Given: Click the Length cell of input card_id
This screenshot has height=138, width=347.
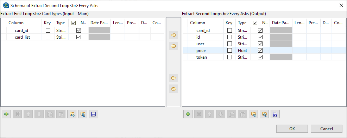Looking at the screenshot, I should (118, 31).
